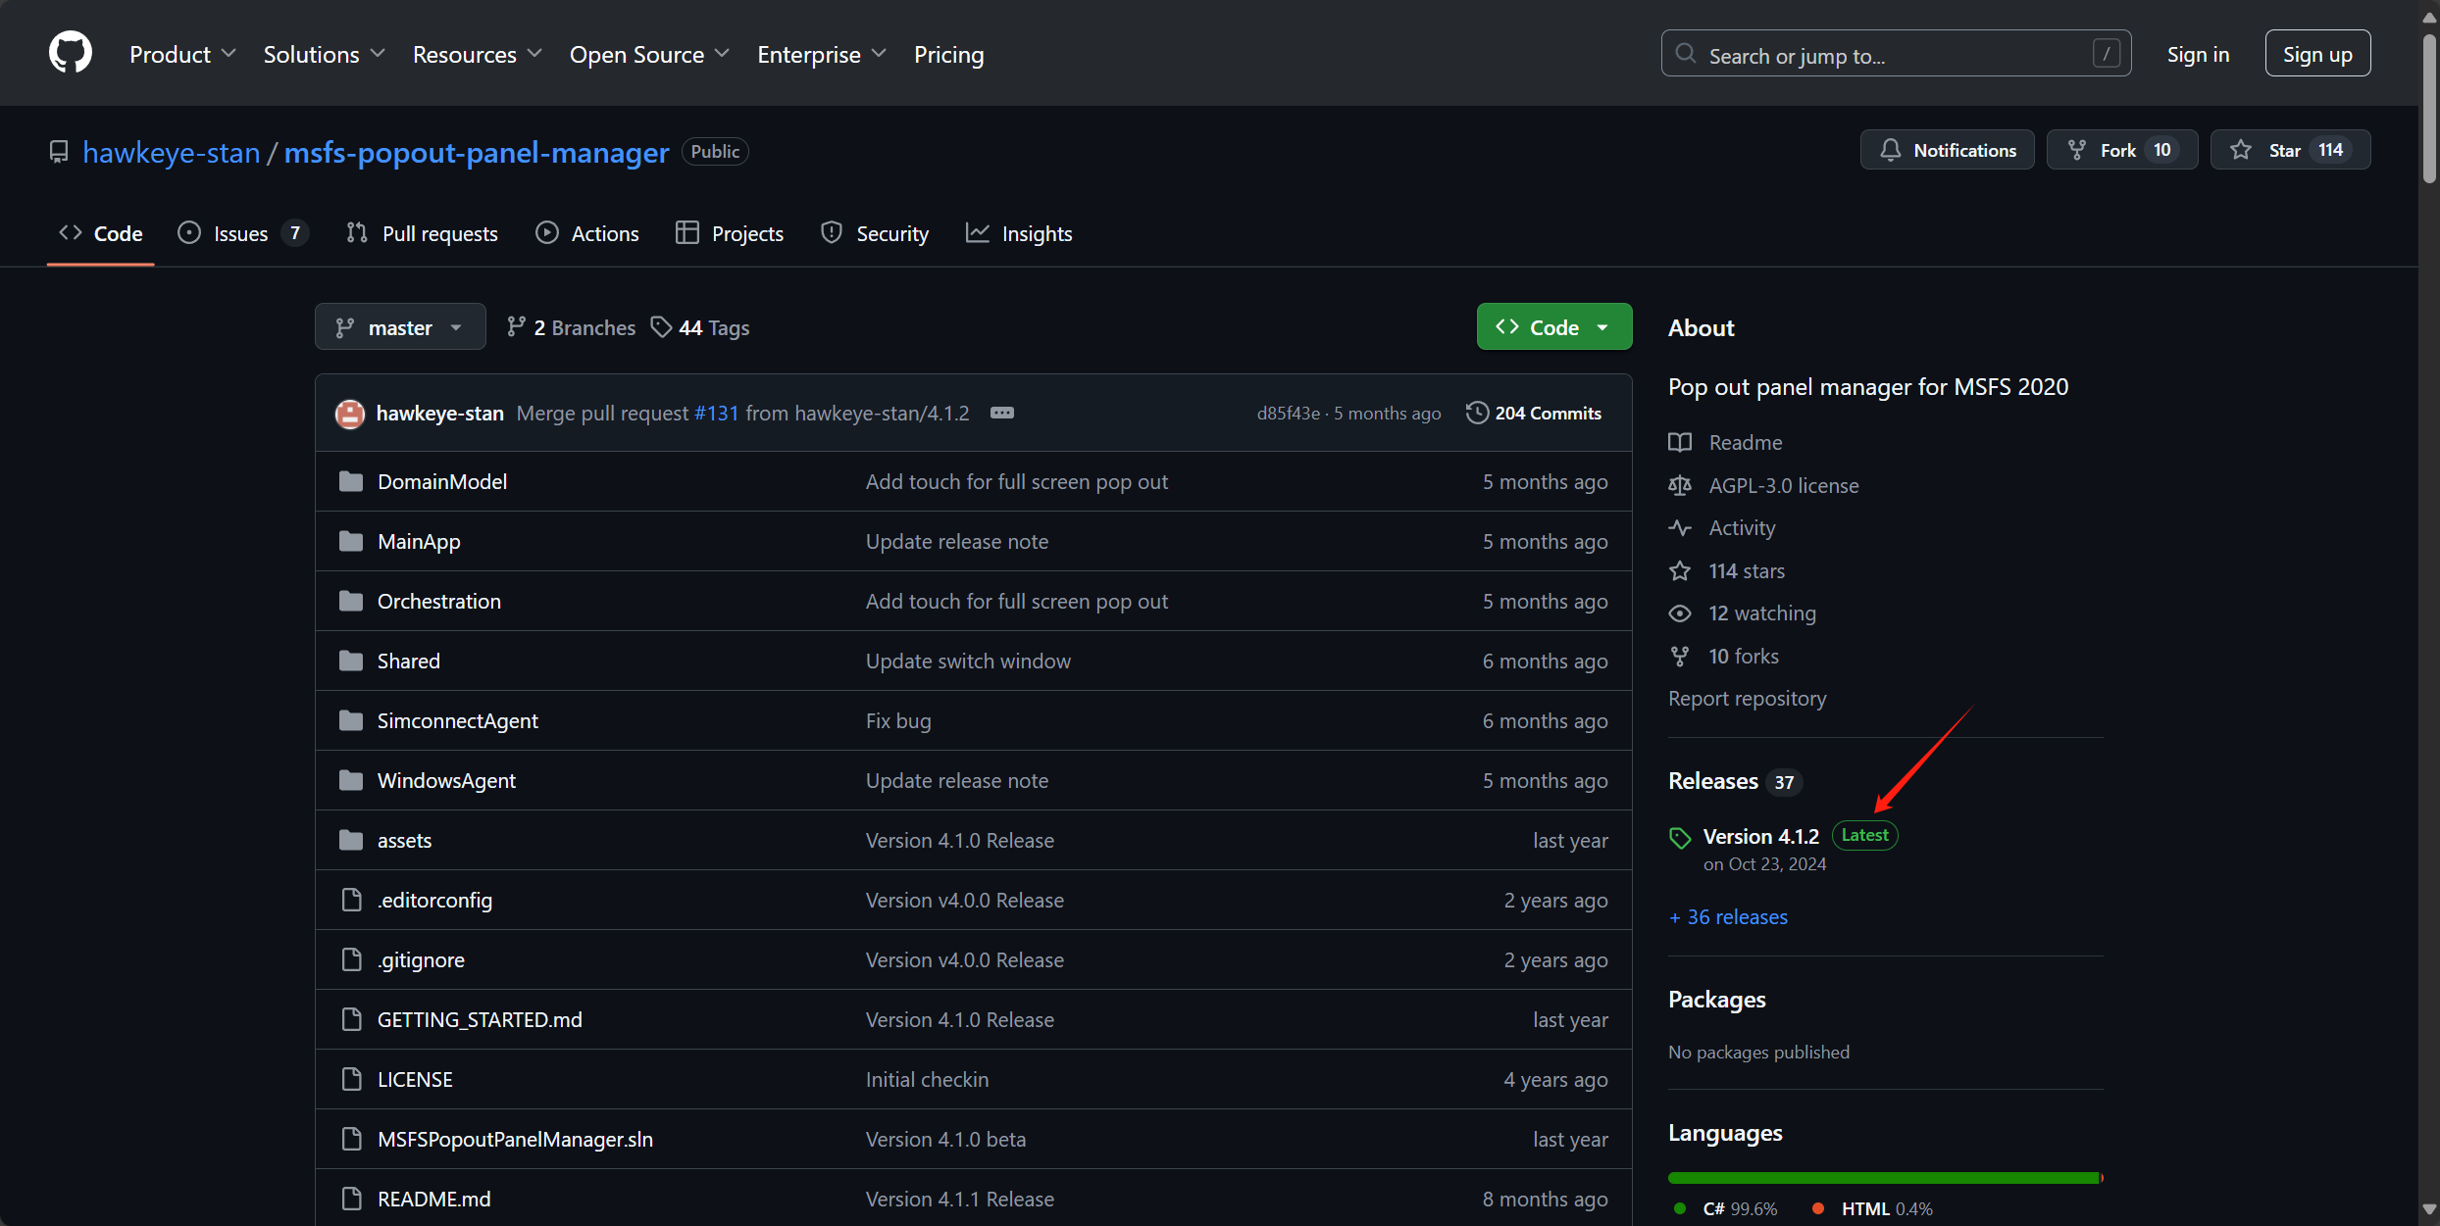Expand the commit message ellipsis button
Image resolution: width=2440 pixels, height=1226 pixels.
tap(1001, 413)
